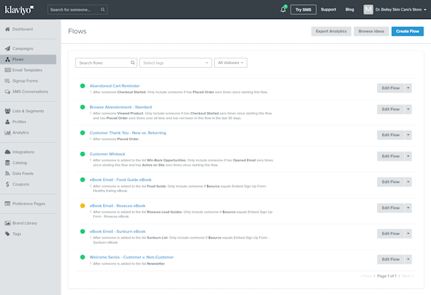
Task: Open Support in the top bar
Action: click(x=328, y=9)
